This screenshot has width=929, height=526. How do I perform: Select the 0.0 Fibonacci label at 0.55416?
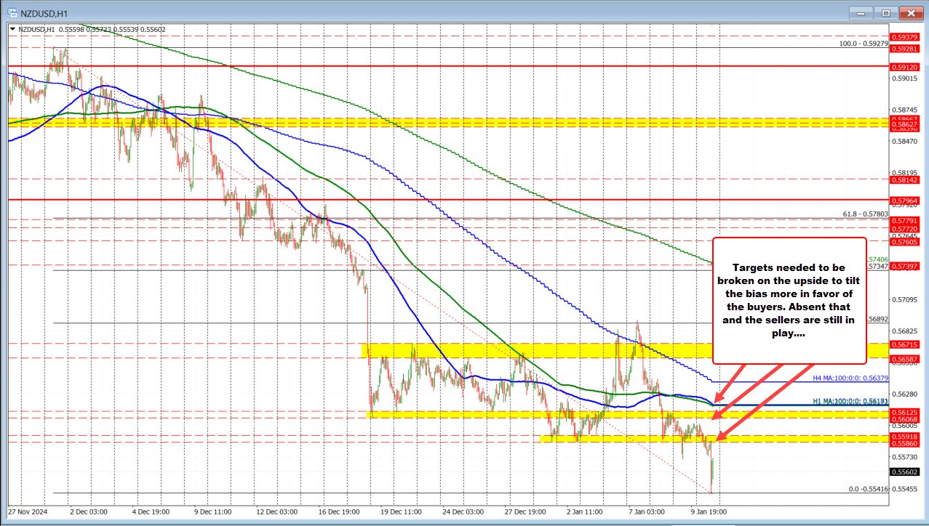(868, 490)
